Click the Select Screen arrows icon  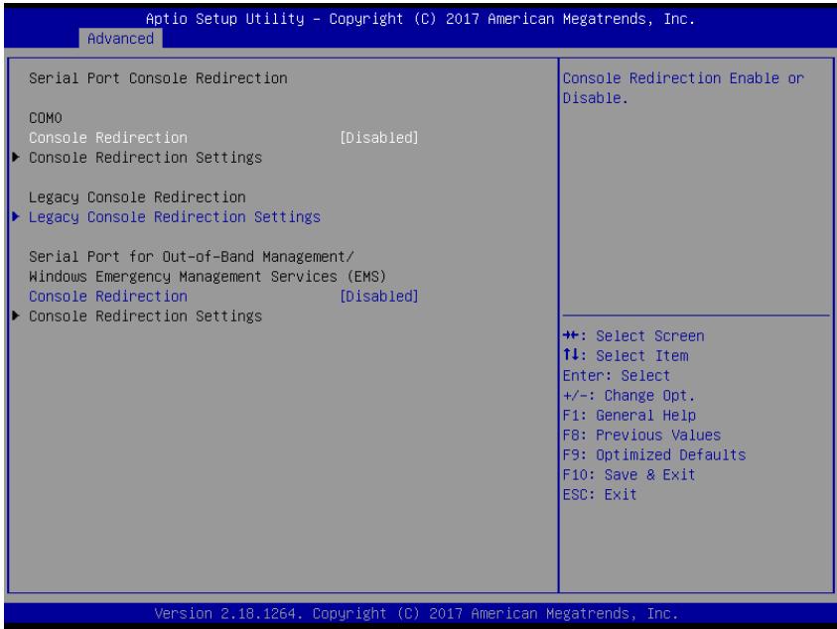[x=571, y=335]
